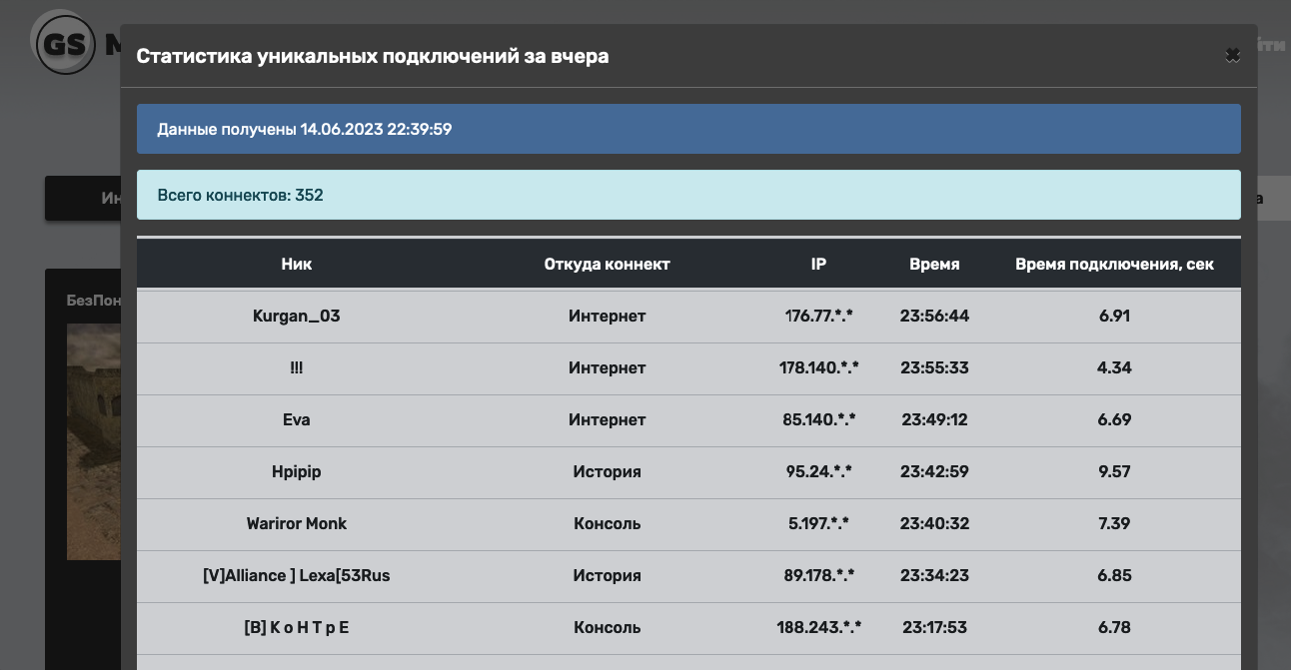1291x670 pixels.
Task: Click connection time 6.78 value
Action: coord(1114,627)
